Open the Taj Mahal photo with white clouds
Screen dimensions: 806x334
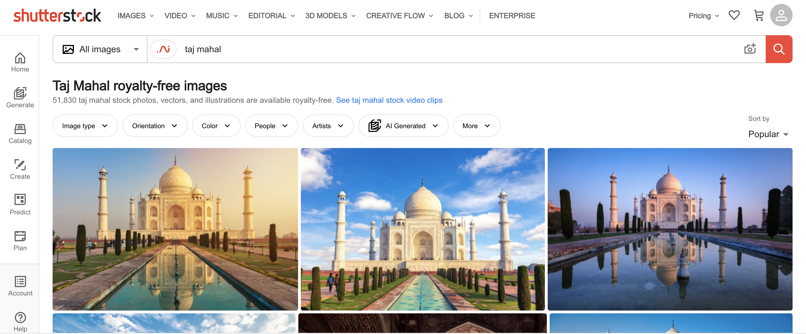[423, 229]
